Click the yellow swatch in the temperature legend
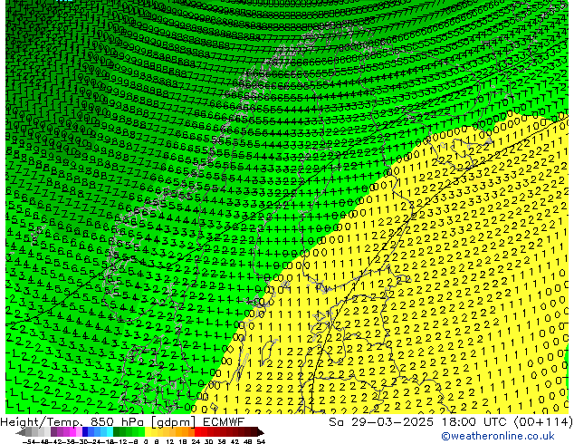The height and width of the screenshot is (444, 574). (x=148, y=431)
